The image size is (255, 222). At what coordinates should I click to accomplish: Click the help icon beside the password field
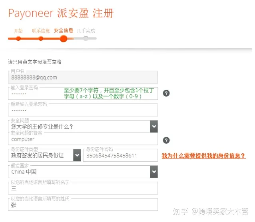166,93
